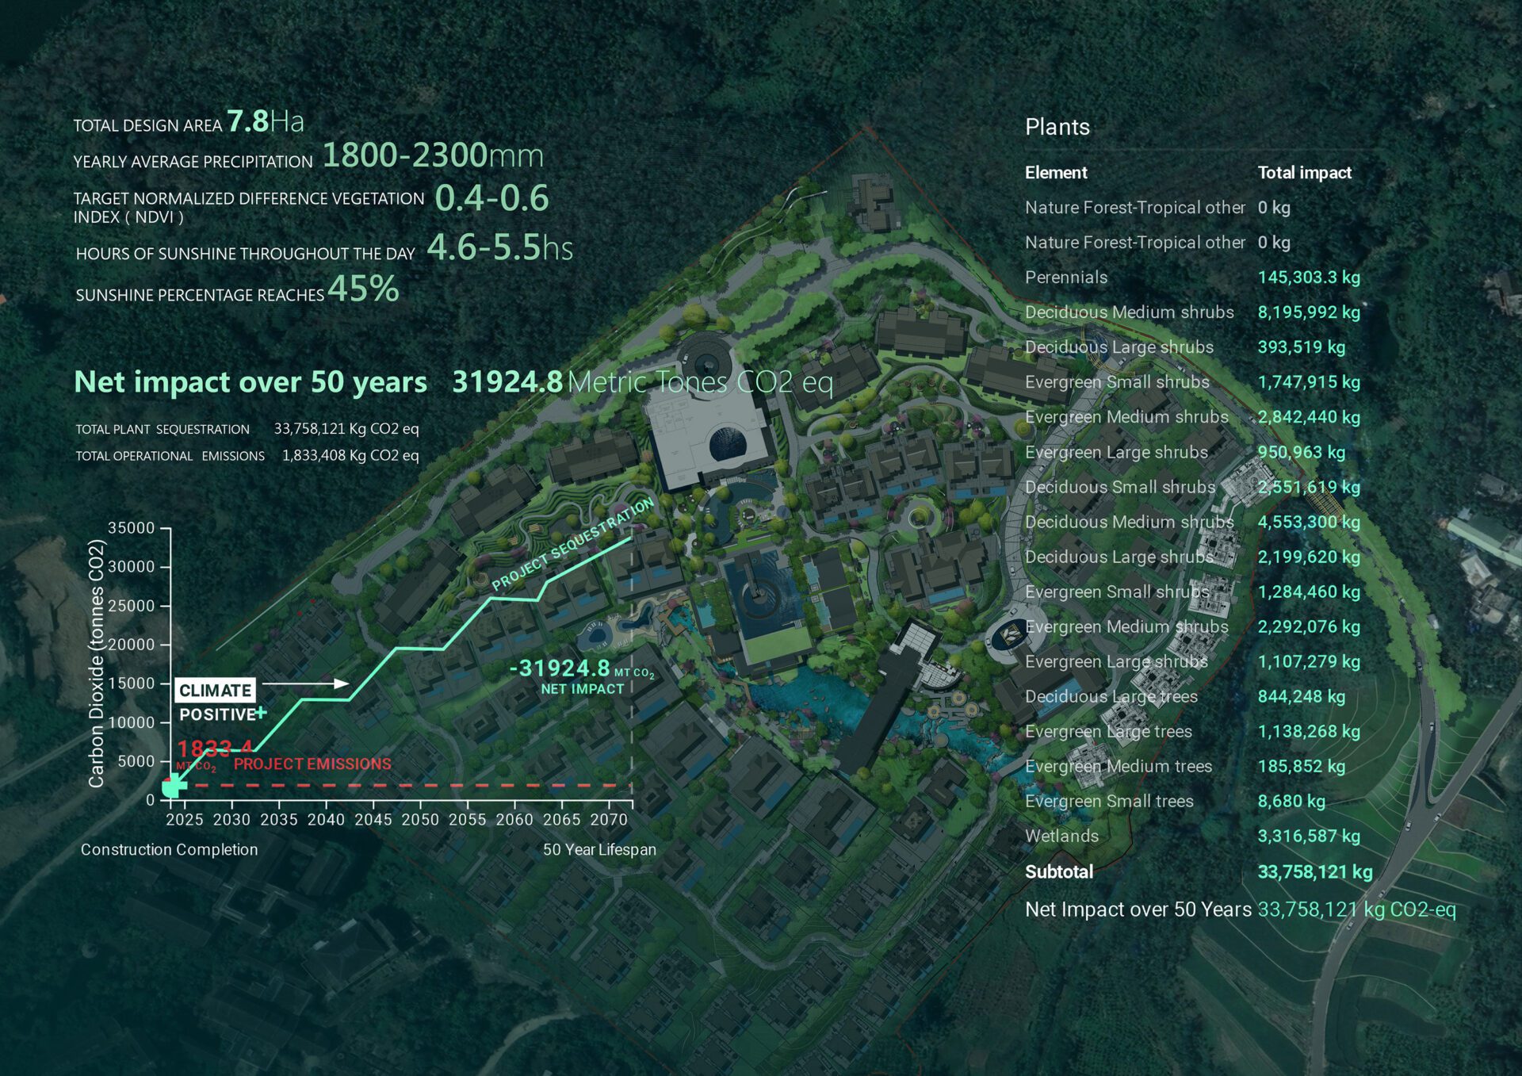
Task: Click the white arrow beside CLIMATE label
Action: pyautogui.click(x=306, y=683)
